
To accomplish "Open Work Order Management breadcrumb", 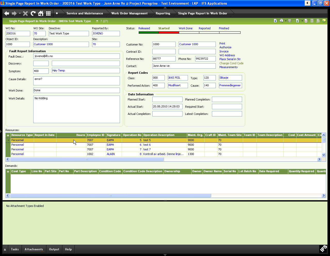I will (x=129, y=13).
